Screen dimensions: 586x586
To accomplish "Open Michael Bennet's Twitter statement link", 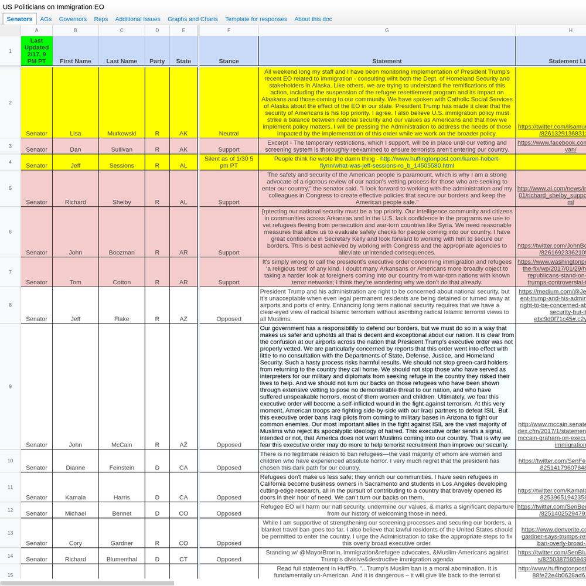I will [x=551, y=510].
